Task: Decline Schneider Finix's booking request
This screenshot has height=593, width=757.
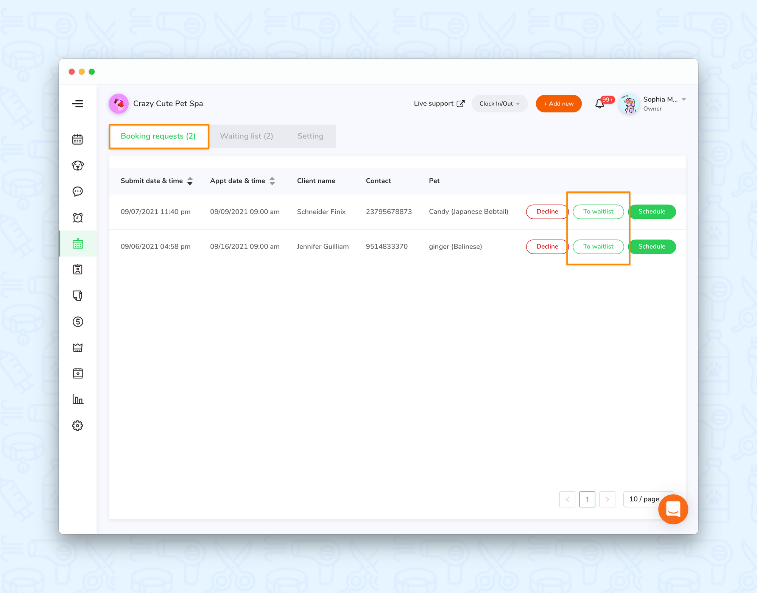Action: (547, 212)
